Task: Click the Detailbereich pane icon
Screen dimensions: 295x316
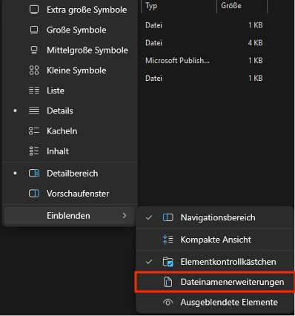Action: pyautogui.click(x=34, y=174)
